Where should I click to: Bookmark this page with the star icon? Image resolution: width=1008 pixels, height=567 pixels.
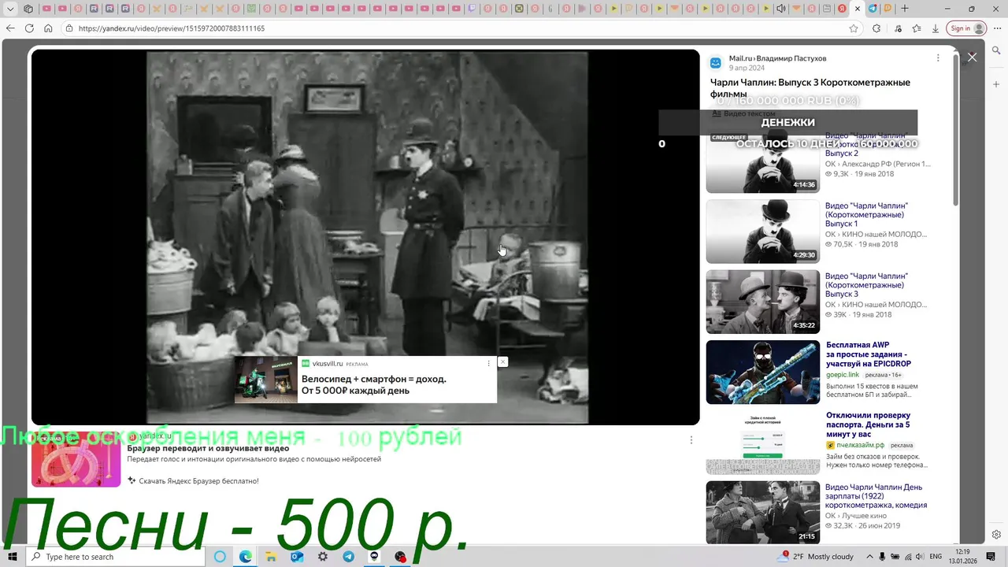point(854,28)
